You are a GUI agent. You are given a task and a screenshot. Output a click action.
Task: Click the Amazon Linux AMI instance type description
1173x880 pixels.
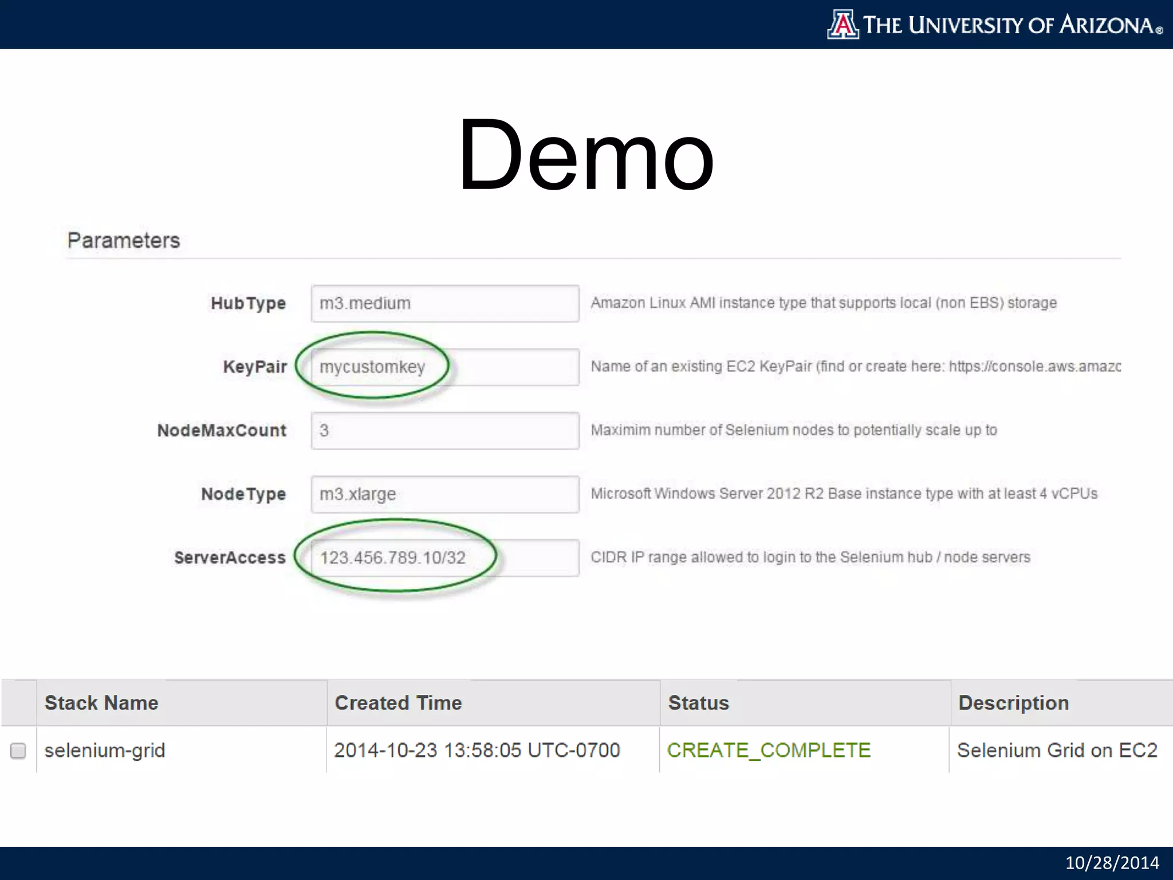824,303
